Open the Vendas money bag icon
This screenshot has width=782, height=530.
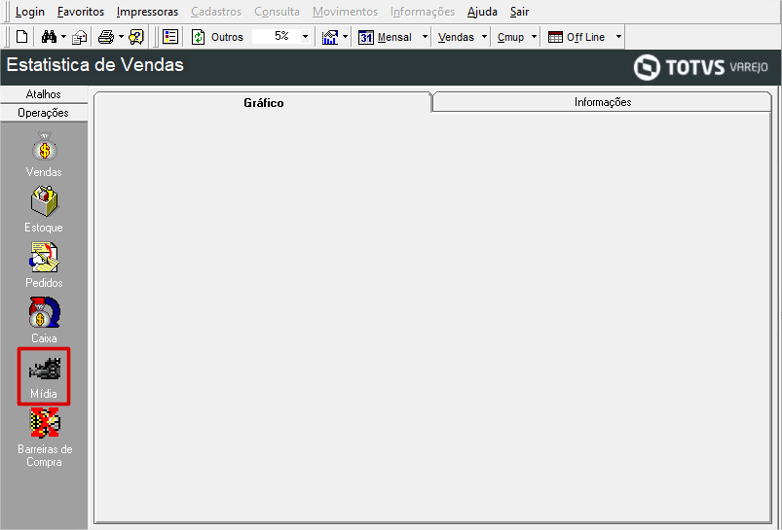[45, 147]
